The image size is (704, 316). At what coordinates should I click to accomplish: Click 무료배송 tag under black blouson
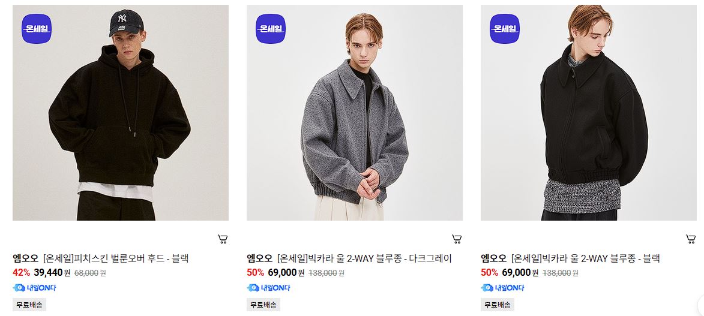click(498, 305)
